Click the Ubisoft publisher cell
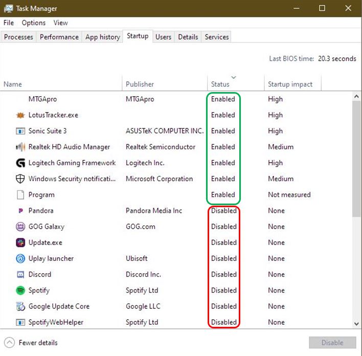Viewport: 362px width, 356px height. (137, 258)
